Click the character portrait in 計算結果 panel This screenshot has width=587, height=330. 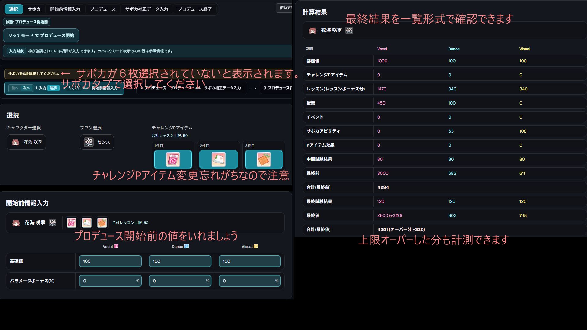(x=312, y=30)
